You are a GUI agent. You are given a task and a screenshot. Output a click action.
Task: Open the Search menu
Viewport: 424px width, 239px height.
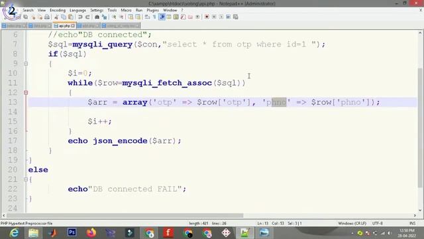(28, 10)
